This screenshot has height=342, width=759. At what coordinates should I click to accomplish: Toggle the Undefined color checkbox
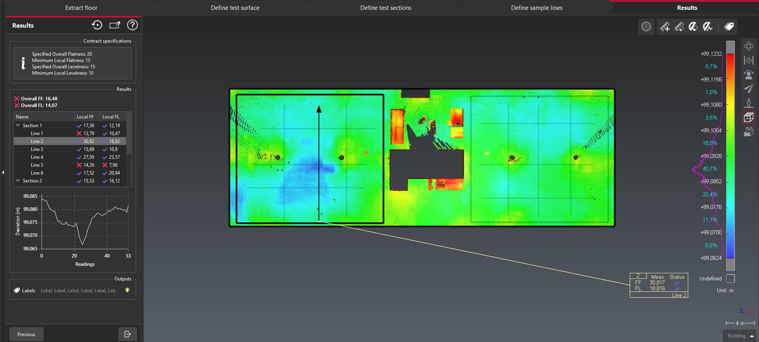point(731,278)
